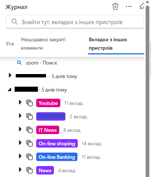151x177 pixels.
Task: Click the Журнал panel title
Action: pos(16,7)
